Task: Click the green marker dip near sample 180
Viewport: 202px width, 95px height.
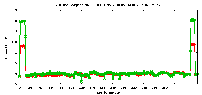Action: (113, 79)
